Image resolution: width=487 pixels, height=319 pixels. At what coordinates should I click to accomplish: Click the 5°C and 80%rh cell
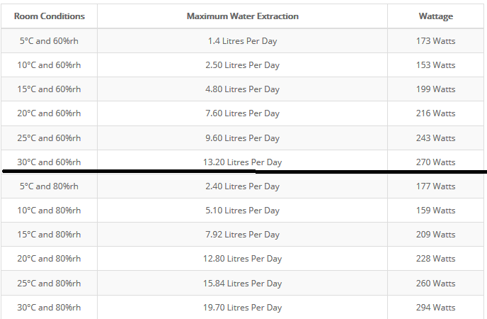(x=49, y=186)
